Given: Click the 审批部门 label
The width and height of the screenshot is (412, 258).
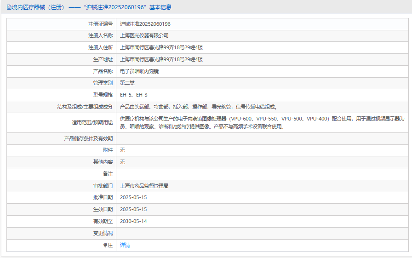Looking at the screenshot, I should coord(103,186).
